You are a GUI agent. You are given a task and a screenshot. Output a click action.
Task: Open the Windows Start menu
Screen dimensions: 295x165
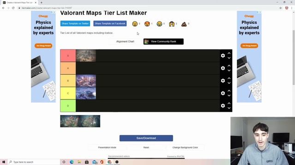[4, 162]
